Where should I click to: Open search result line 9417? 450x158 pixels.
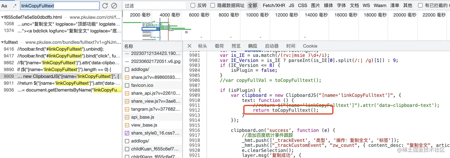pos(61,56)
